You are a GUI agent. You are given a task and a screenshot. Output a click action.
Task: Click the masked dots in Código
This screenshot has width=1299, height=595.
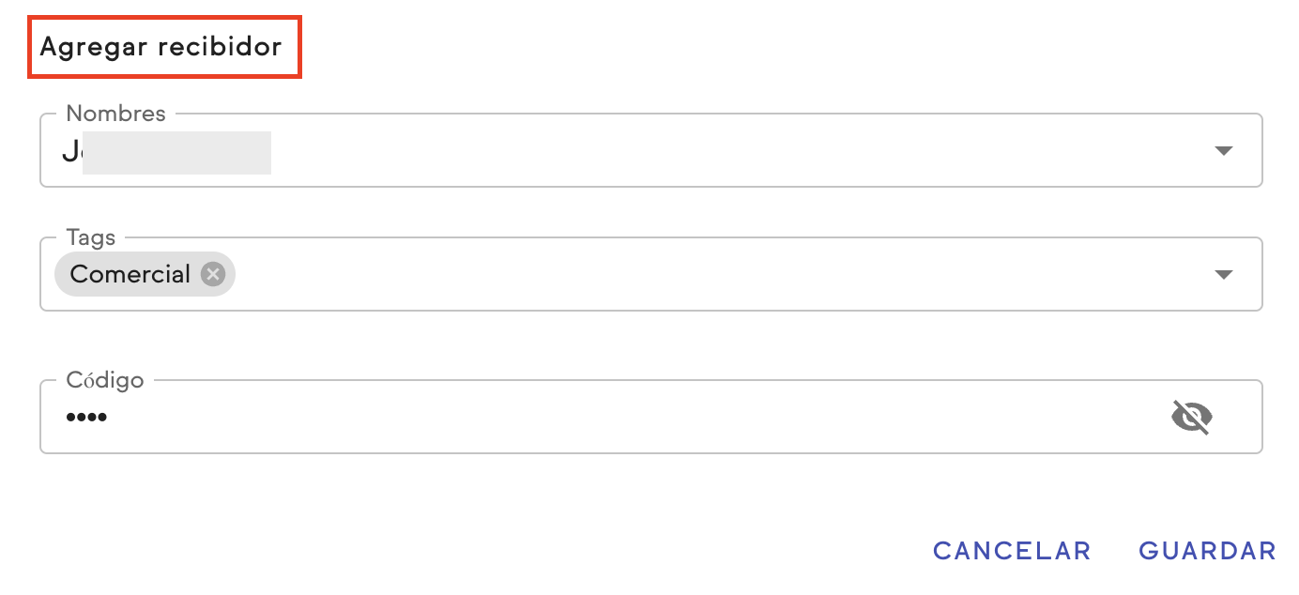[86, 418]
